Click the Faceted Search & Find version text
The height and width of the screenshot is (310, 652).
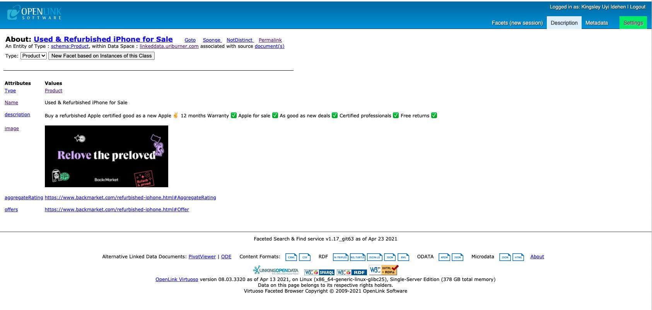click(326, 239)
